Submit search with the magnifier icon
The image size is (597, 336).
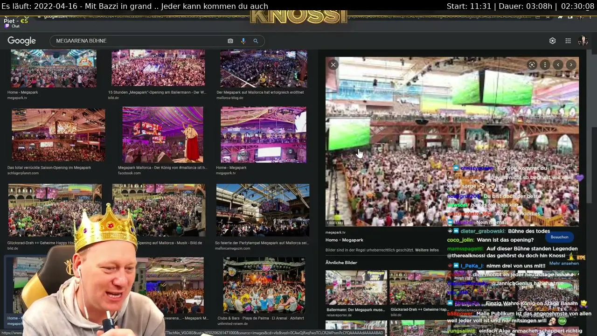click(x=256, y=41)
